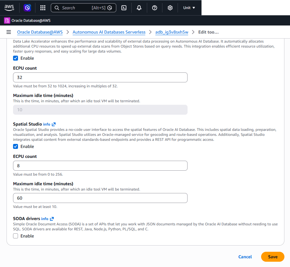
Task: Click the Oracle Database@AWS service icon
Action: click(7, 21)
